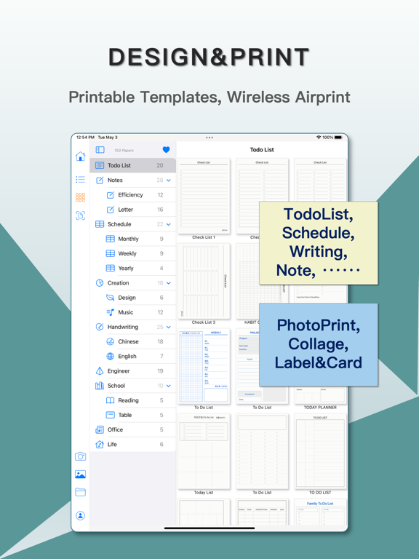This screenshot has height=559, width=419.
Task: Click the Office documents icon
Action: [x=100, y=429]
